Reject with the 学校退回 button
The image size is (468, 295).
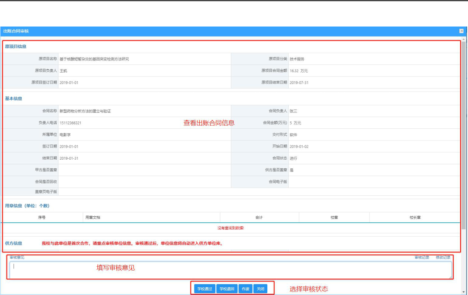[x=227, y=289]
